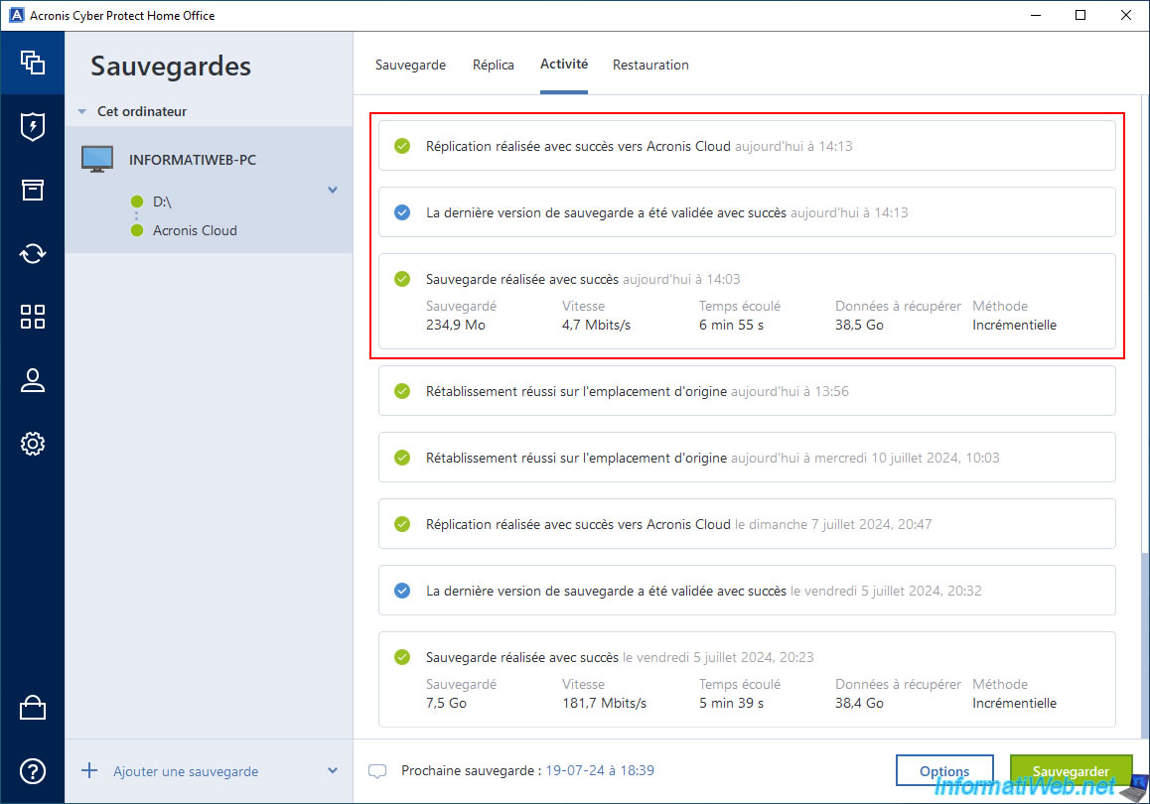Click the 234,9 Mo saved value
Image resolution: width=1150 pixels, height=804 pixels.
456,325
